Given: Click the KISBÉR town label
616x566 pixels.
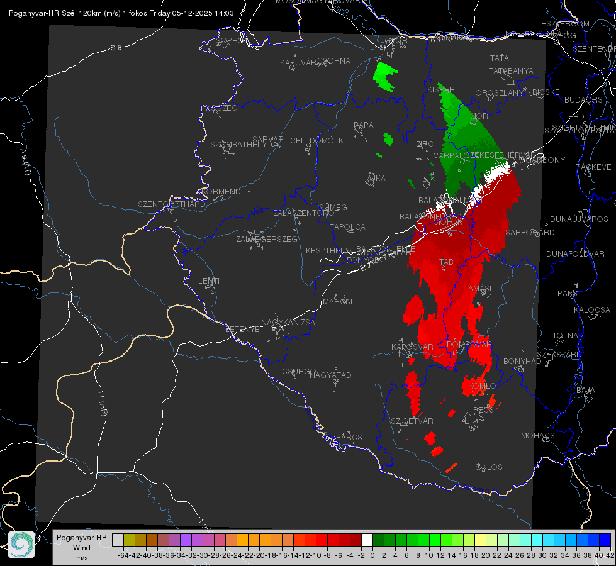Looking at the screenshot, I should click(441, 89).
